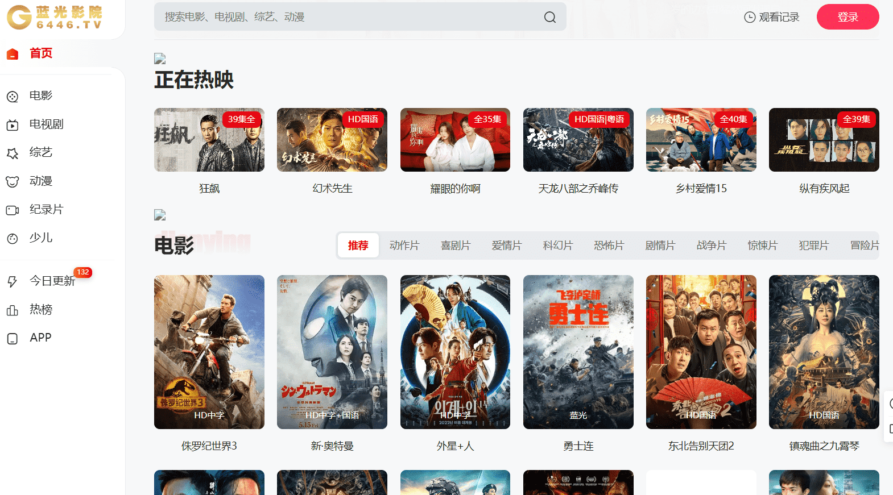Click the film reel icon beside 电影
This screenshot has width=893, height=495.
(x=13, y=97)
